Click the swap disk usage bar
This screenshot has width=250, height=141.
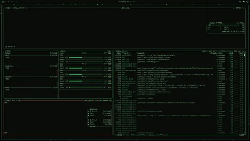[x=86, y=62]
